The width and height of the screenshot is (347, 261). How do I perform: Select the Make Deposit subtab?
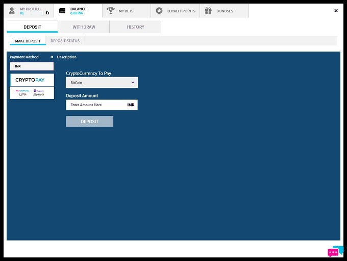[28, 41]
